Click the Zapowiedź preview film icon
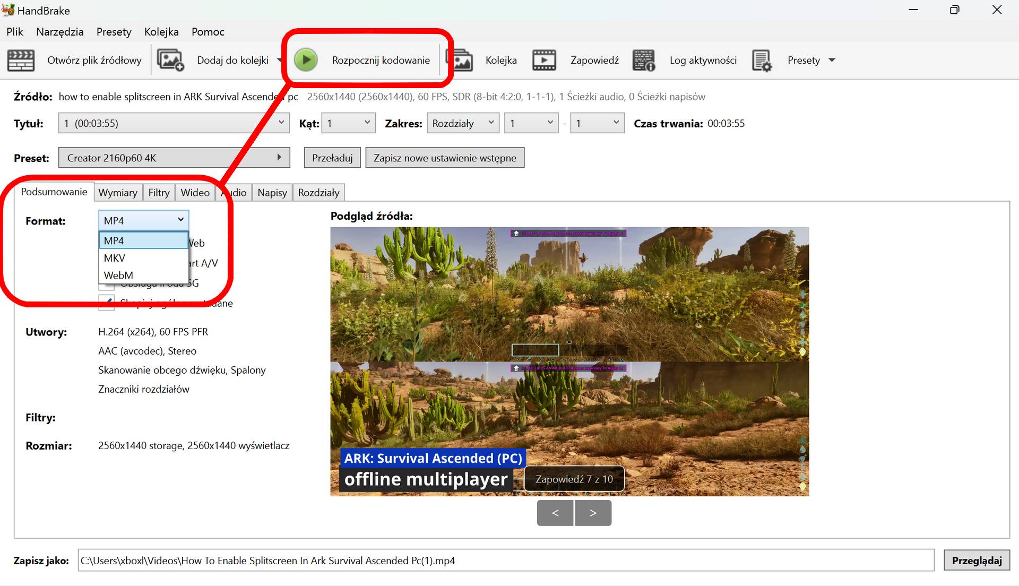This screenshot has height=586, width=1019. pos(544,60)
